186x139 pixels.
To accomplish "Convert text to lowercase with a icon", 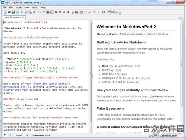I will click(x=98, y=12).
